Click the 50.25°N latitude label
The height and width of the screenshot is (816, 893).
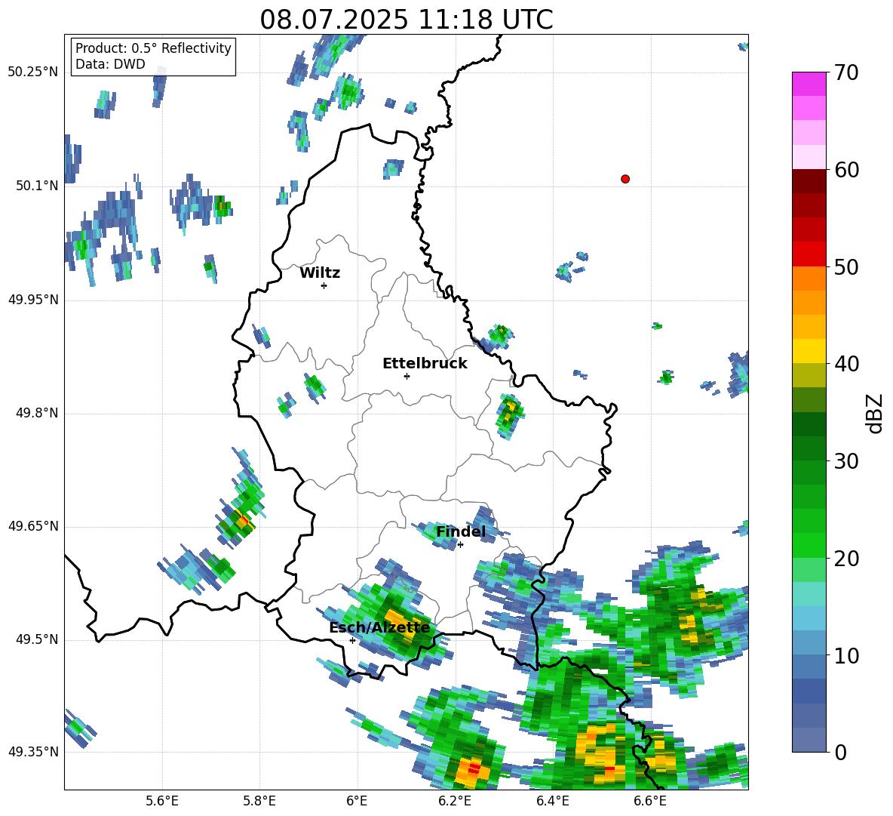point(33,72)
